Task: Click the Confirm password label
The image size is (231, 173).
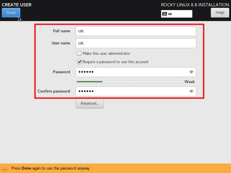Action: 54,91
